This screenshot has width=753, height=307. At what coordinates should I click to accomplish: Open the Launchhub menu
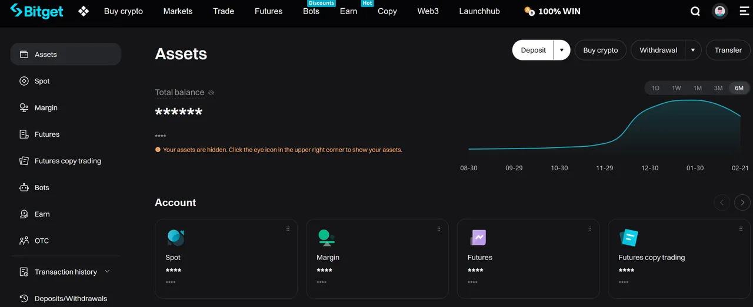479,11
